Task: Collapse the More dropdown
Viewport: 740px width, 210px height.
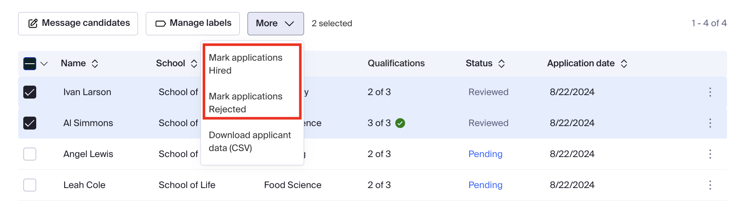Action: click(275, 24)
